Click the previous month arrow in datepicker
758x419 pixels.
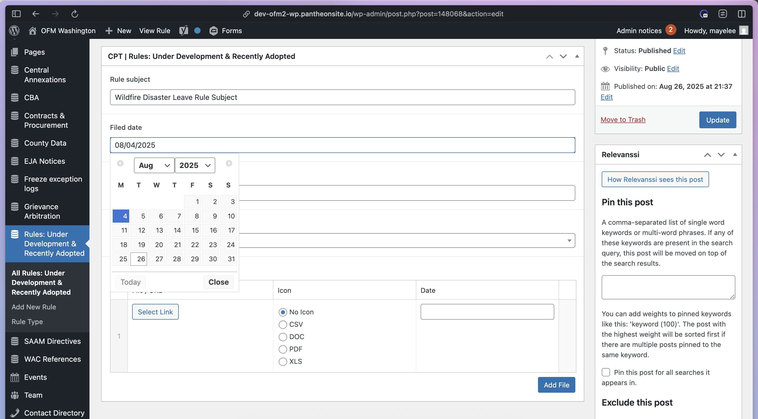tap(120, 163)
